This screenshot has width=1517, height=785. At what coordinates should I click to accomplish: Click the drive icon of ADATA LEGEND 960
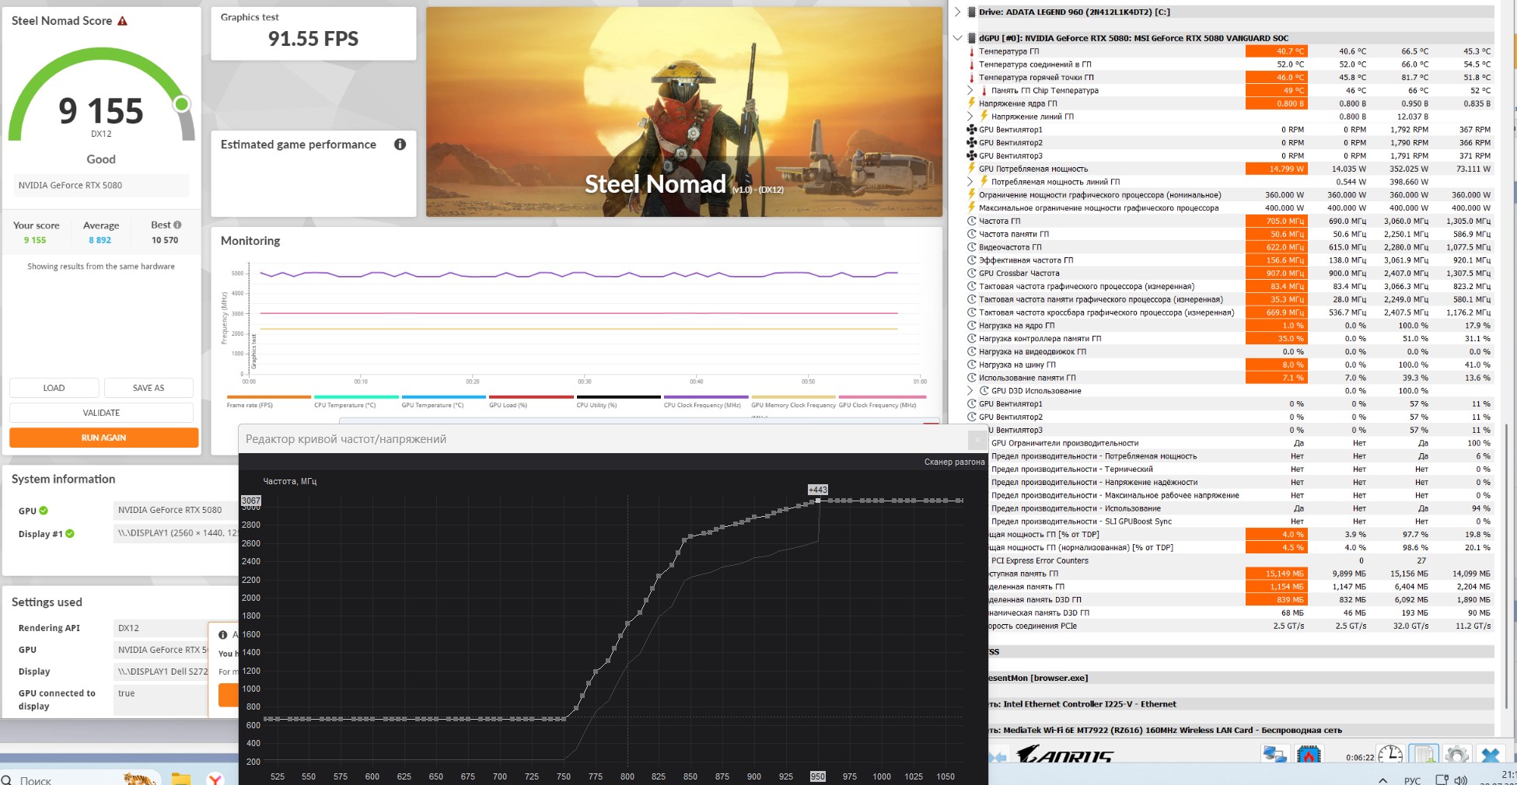pyautogui.click(x=971, y=12)
